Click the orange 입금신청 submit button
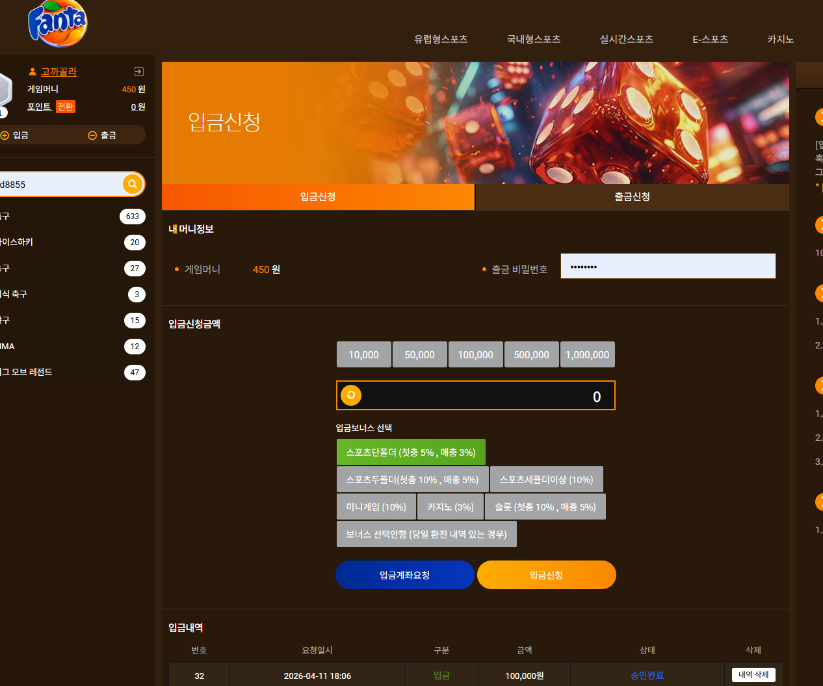The image size is (823, 686). coord(546,575)
